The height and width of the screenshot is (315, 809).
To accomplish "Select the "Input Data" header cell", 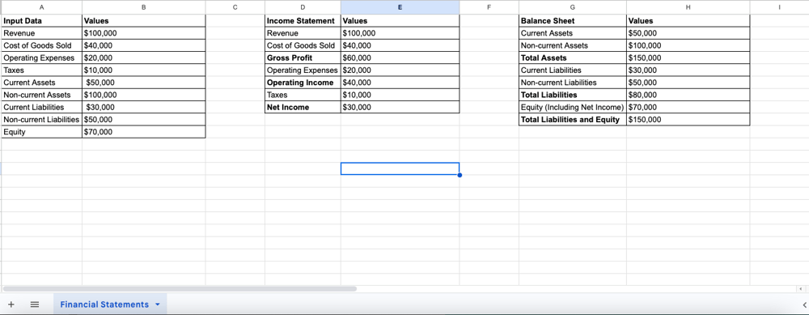I will point(41,21).
